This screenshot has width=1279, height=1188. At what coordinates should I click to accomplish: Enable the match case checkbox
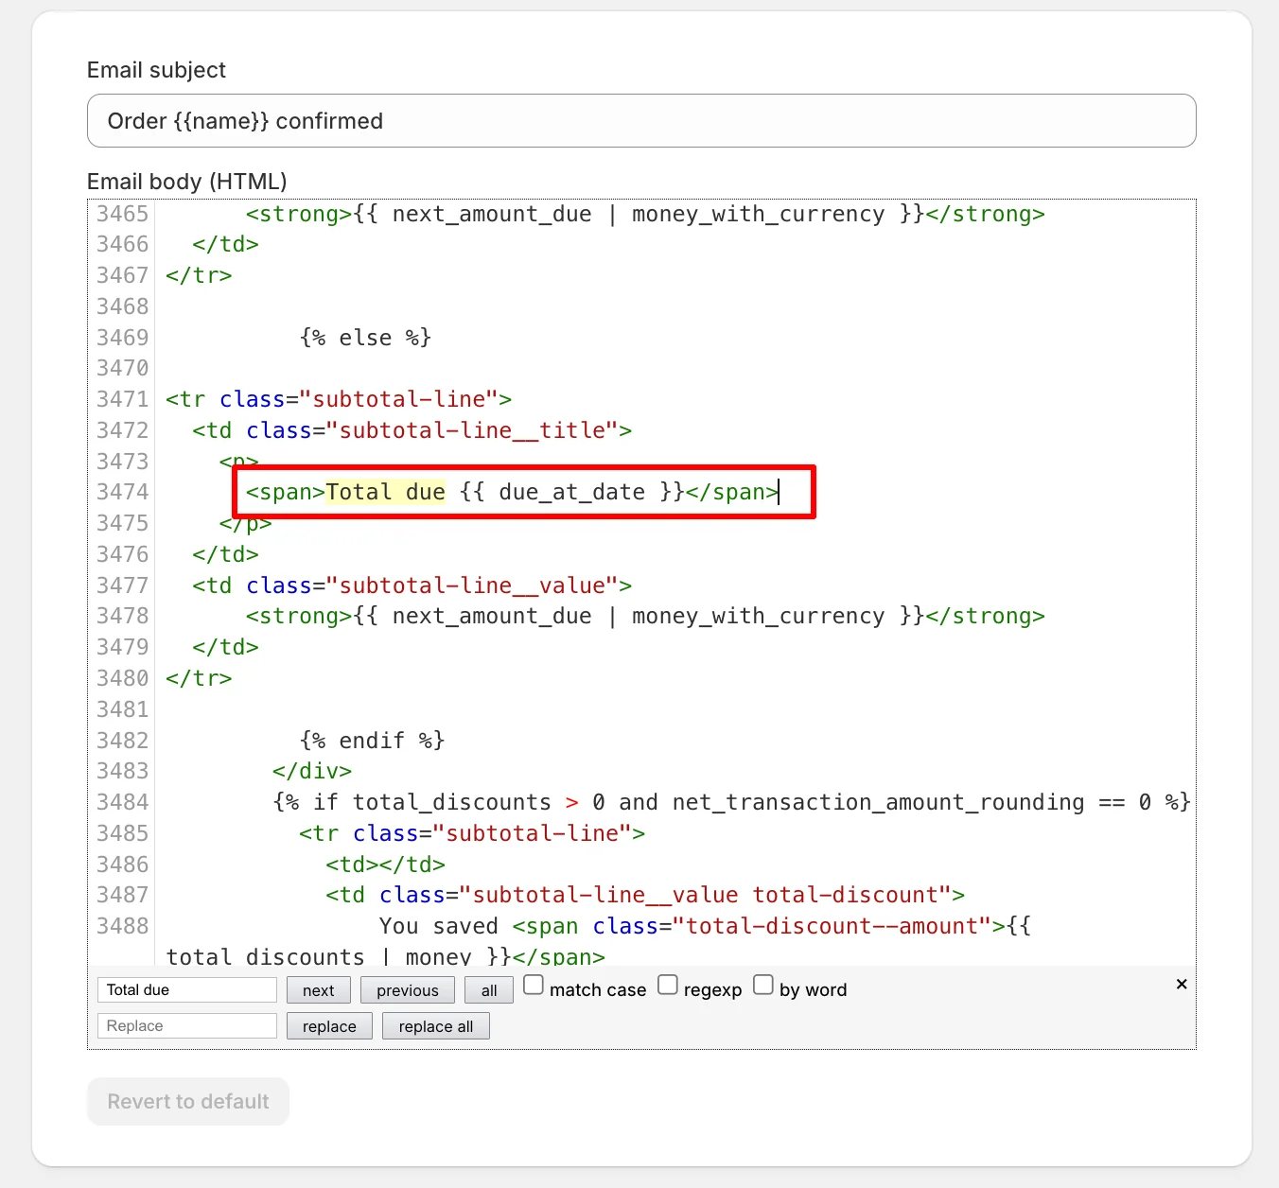(534, 985)
